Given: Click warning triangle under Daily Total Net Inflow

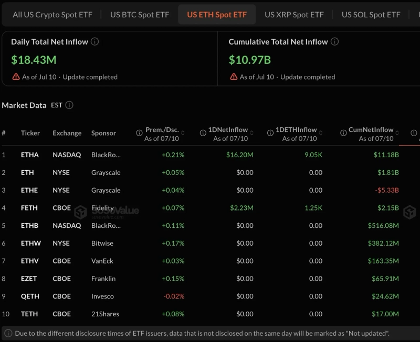Looking at the screenshot, I should tap(16, 77).
